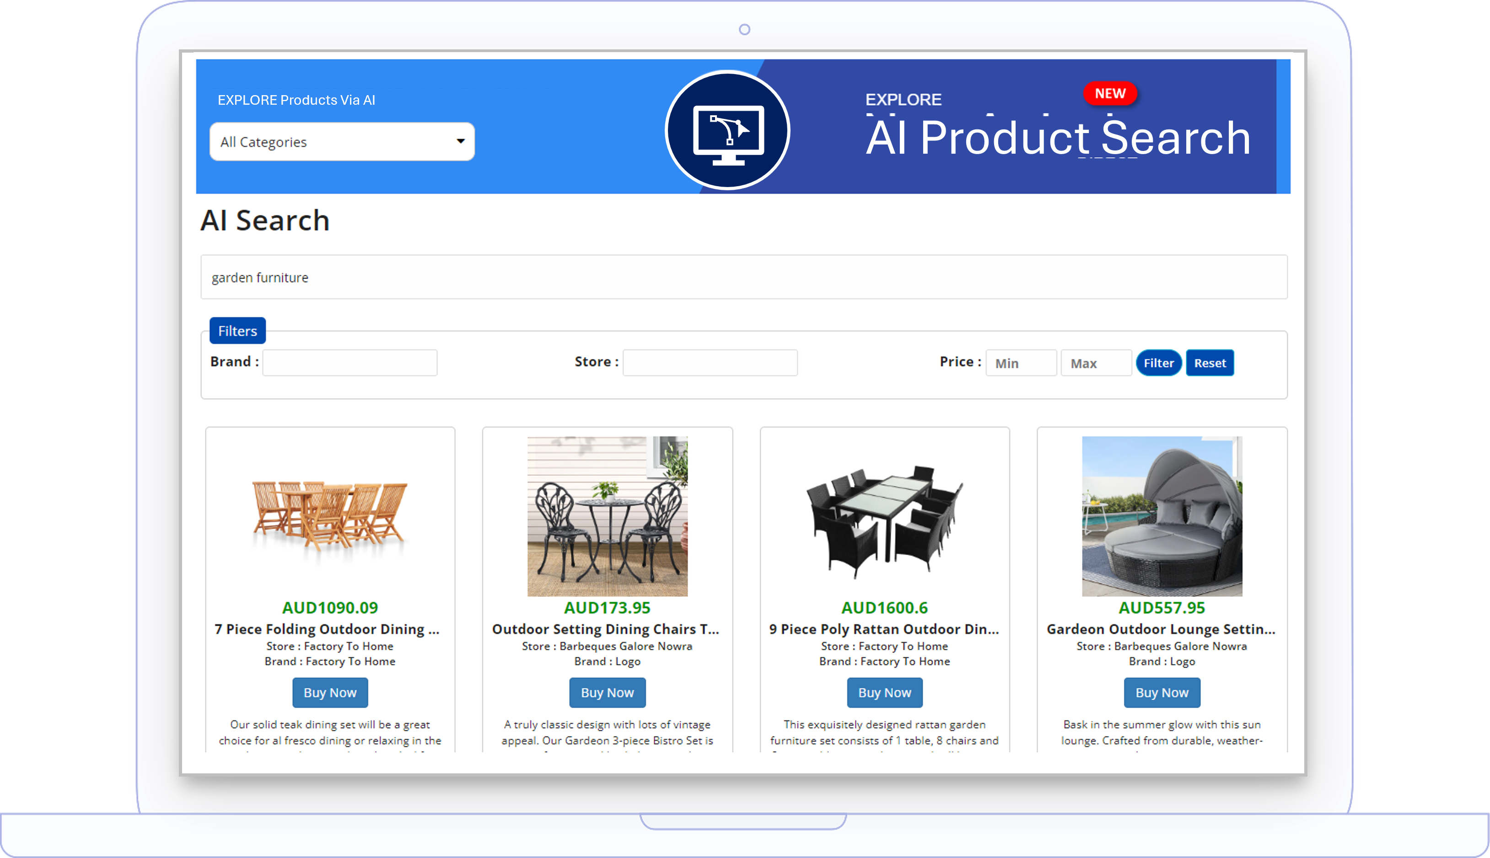Screen dimensions: 1490x858
Task: Open the teak folding dining set image
Action: coord(330,516)
